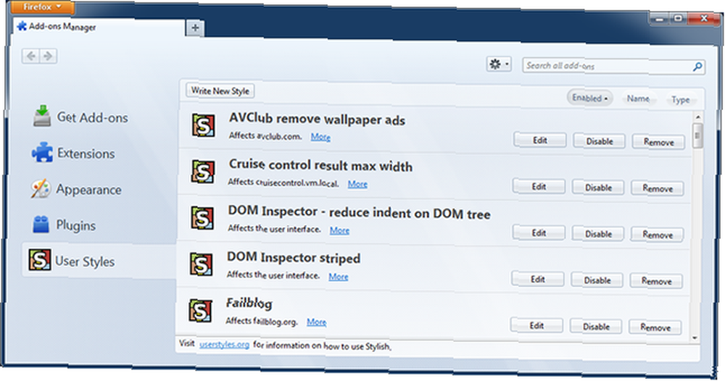Disable the Cruise control result max width style

pos(598,187)
